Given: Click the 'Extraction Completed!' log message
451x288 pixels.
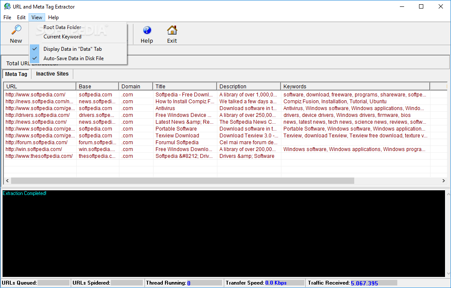Looking at the screenshot, I should click(24, 193).
